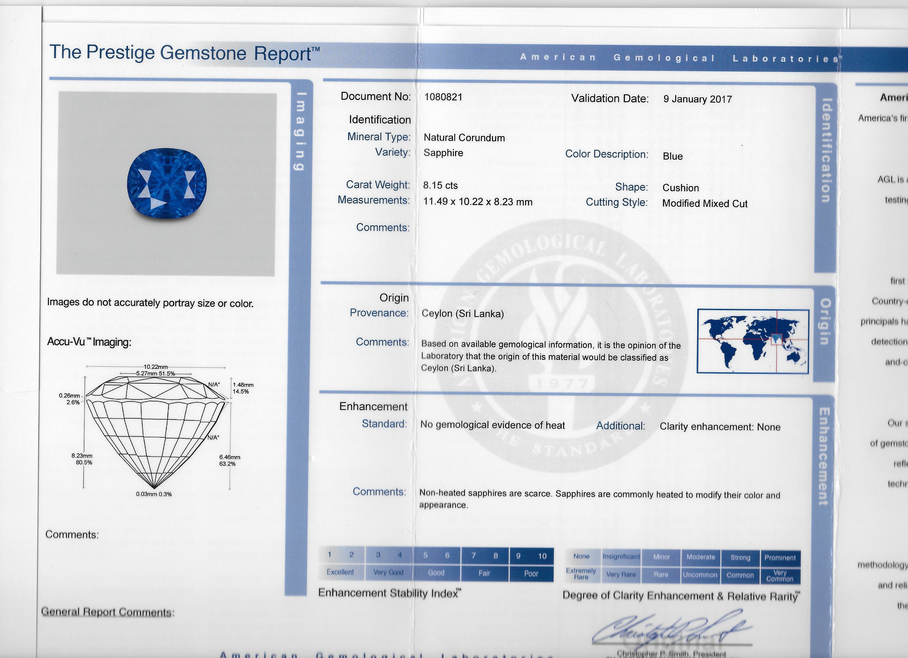Image resolution: width=908 pixels, height=658 pixels.
Task: Click the "0.03mm 0.3%" culet label
Action: [x=154, y=494]
